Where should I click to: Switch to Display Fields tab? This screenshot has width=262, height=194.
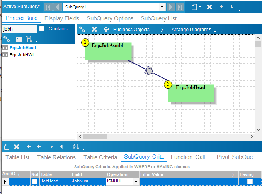(62, 18)
